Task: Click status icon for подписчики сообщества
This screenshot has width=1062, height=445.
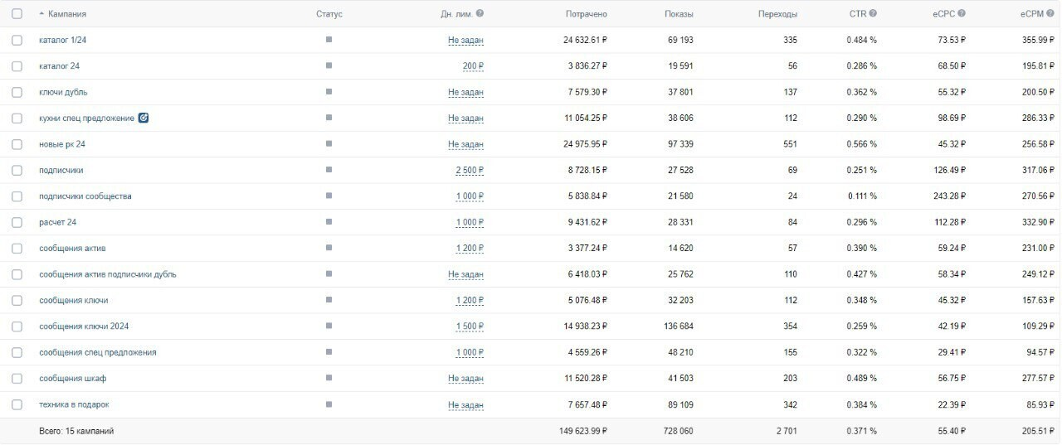Action: [x=329, y=196]
